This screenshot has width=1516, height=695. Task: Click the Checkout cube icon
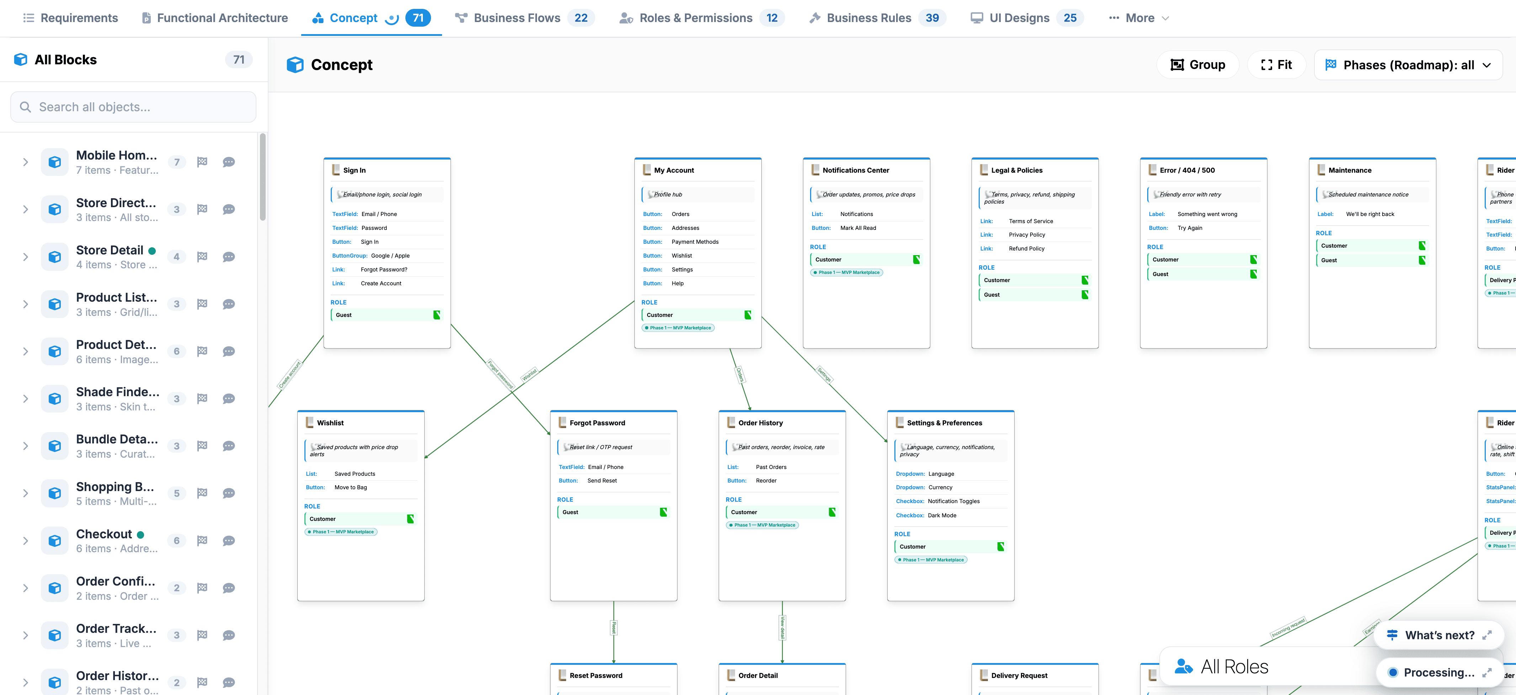[x=55, y=541]
